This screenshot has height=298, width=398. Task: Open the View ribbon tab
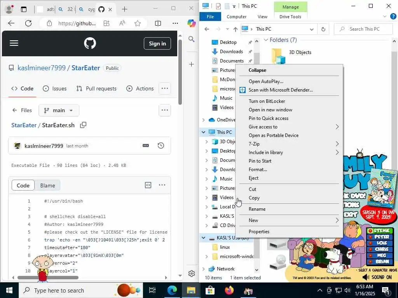click(262, 16)
